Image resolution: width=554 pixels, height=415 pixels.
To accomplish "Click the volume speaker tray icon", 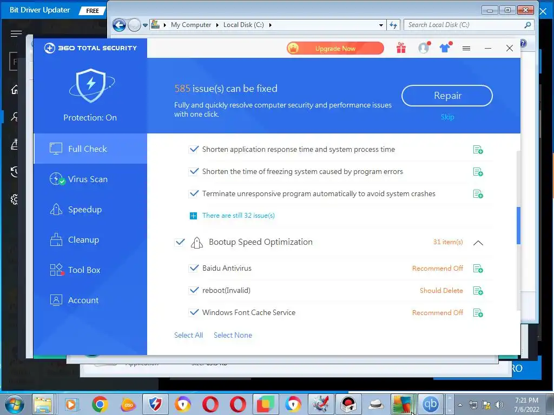I will click(499, 405).
